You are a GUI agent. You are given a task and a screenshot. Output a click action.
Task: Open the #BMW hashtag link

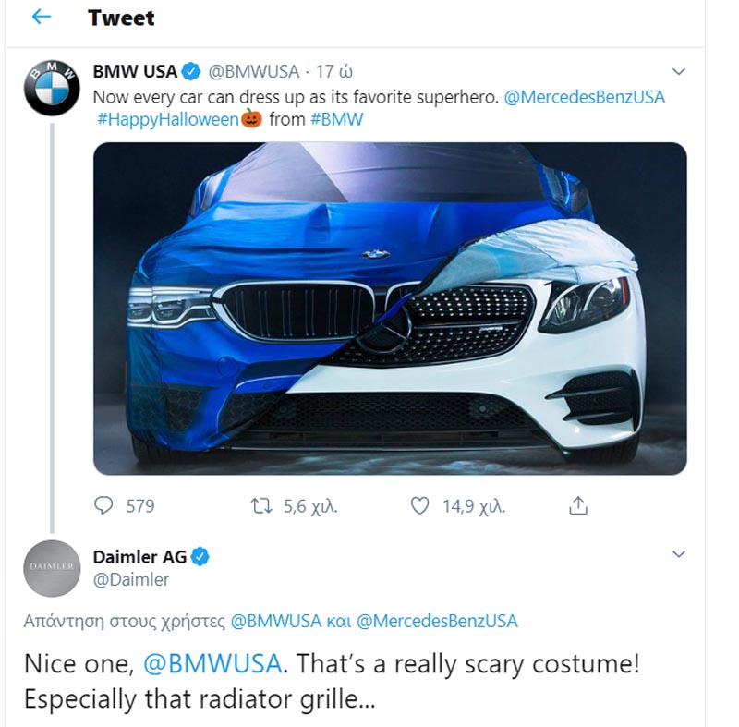pos(336,119)
